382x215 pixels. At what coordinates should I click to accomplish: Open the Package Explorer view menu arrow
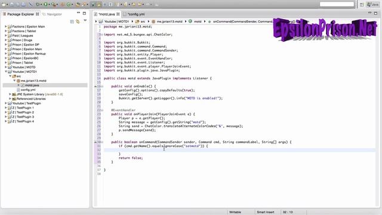(x=85, y=20)
